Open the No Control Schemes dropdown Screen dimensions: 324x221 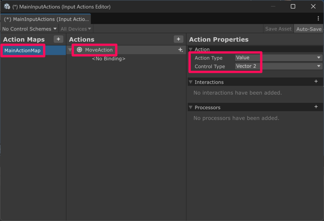tap(29, 29)
